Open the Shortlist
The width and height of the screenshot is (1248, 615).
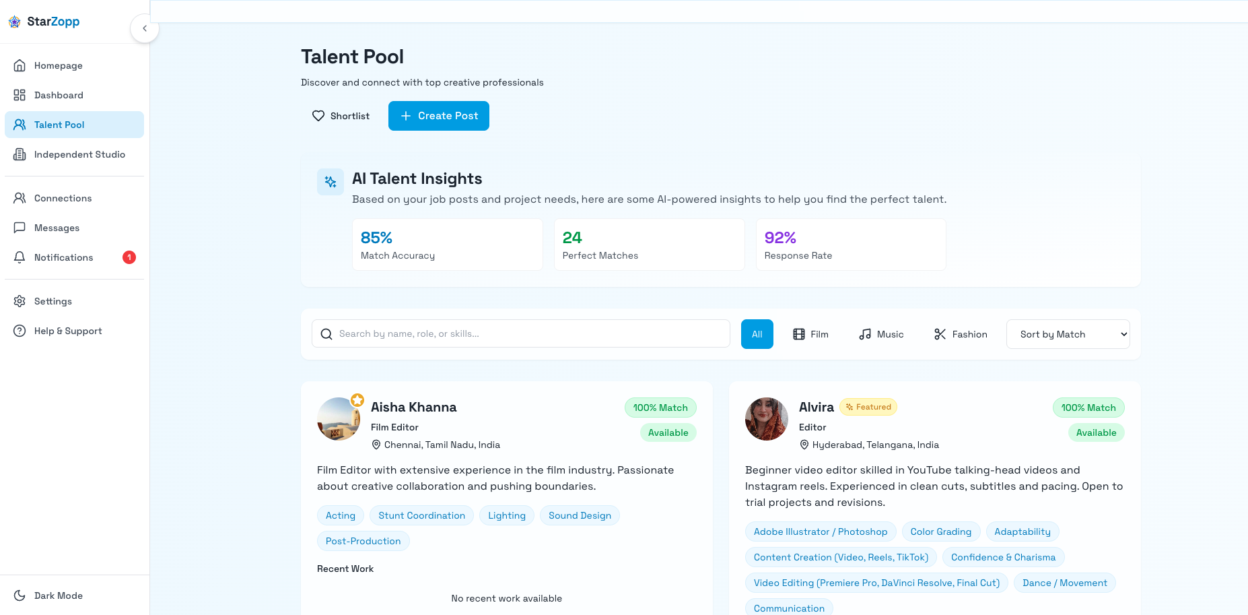pyautogui.click(x=341, y=116)
